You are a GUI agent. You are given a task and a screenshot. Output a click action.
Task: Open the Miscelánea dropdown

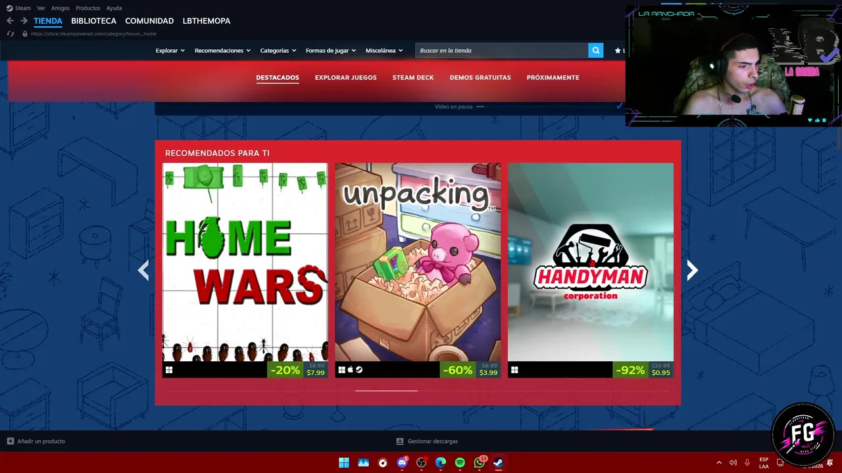(384, 51)
